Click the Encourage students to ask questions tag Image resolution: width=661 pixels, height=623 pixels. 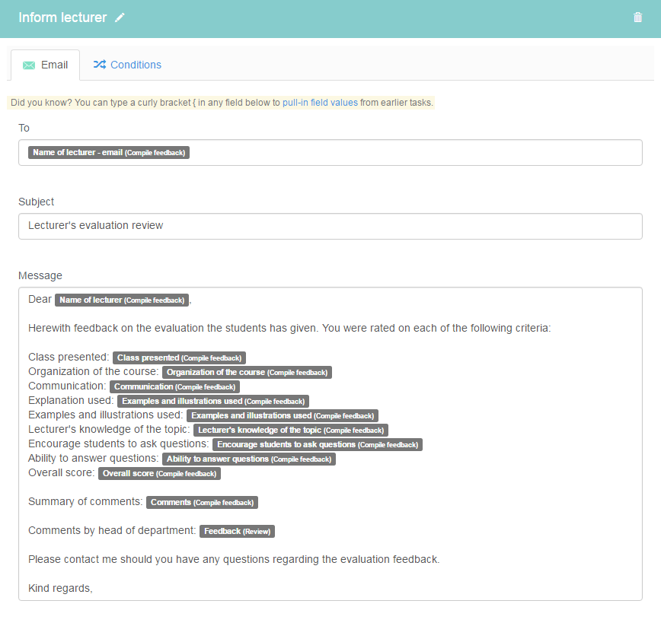point(317,444)
